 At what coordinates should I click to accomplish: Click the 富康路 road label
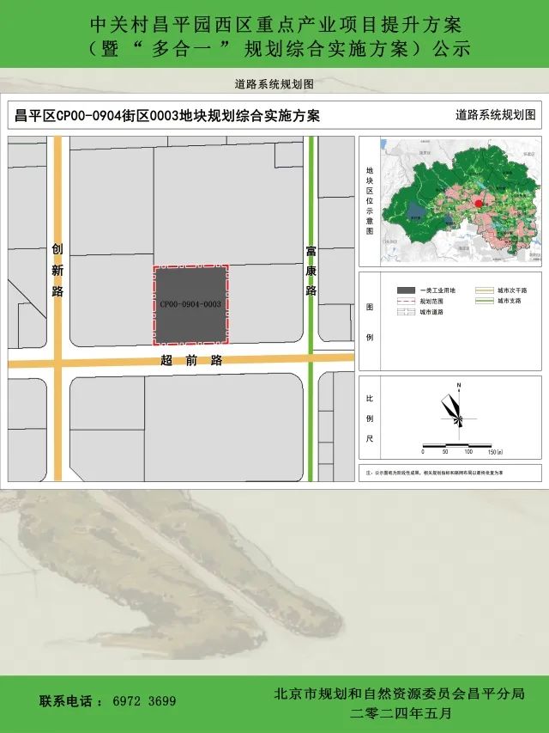tap(311, 271)
